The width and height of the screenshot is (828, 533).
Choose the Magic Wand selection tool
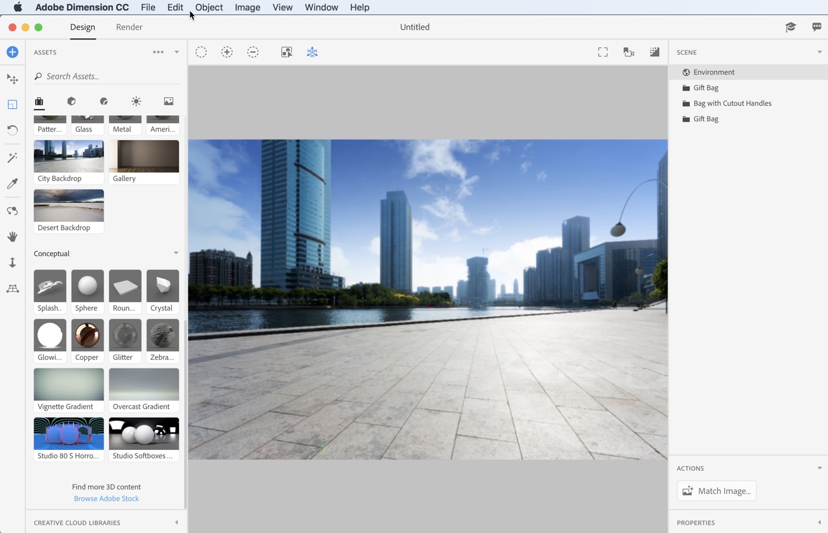tap(12, 158)
